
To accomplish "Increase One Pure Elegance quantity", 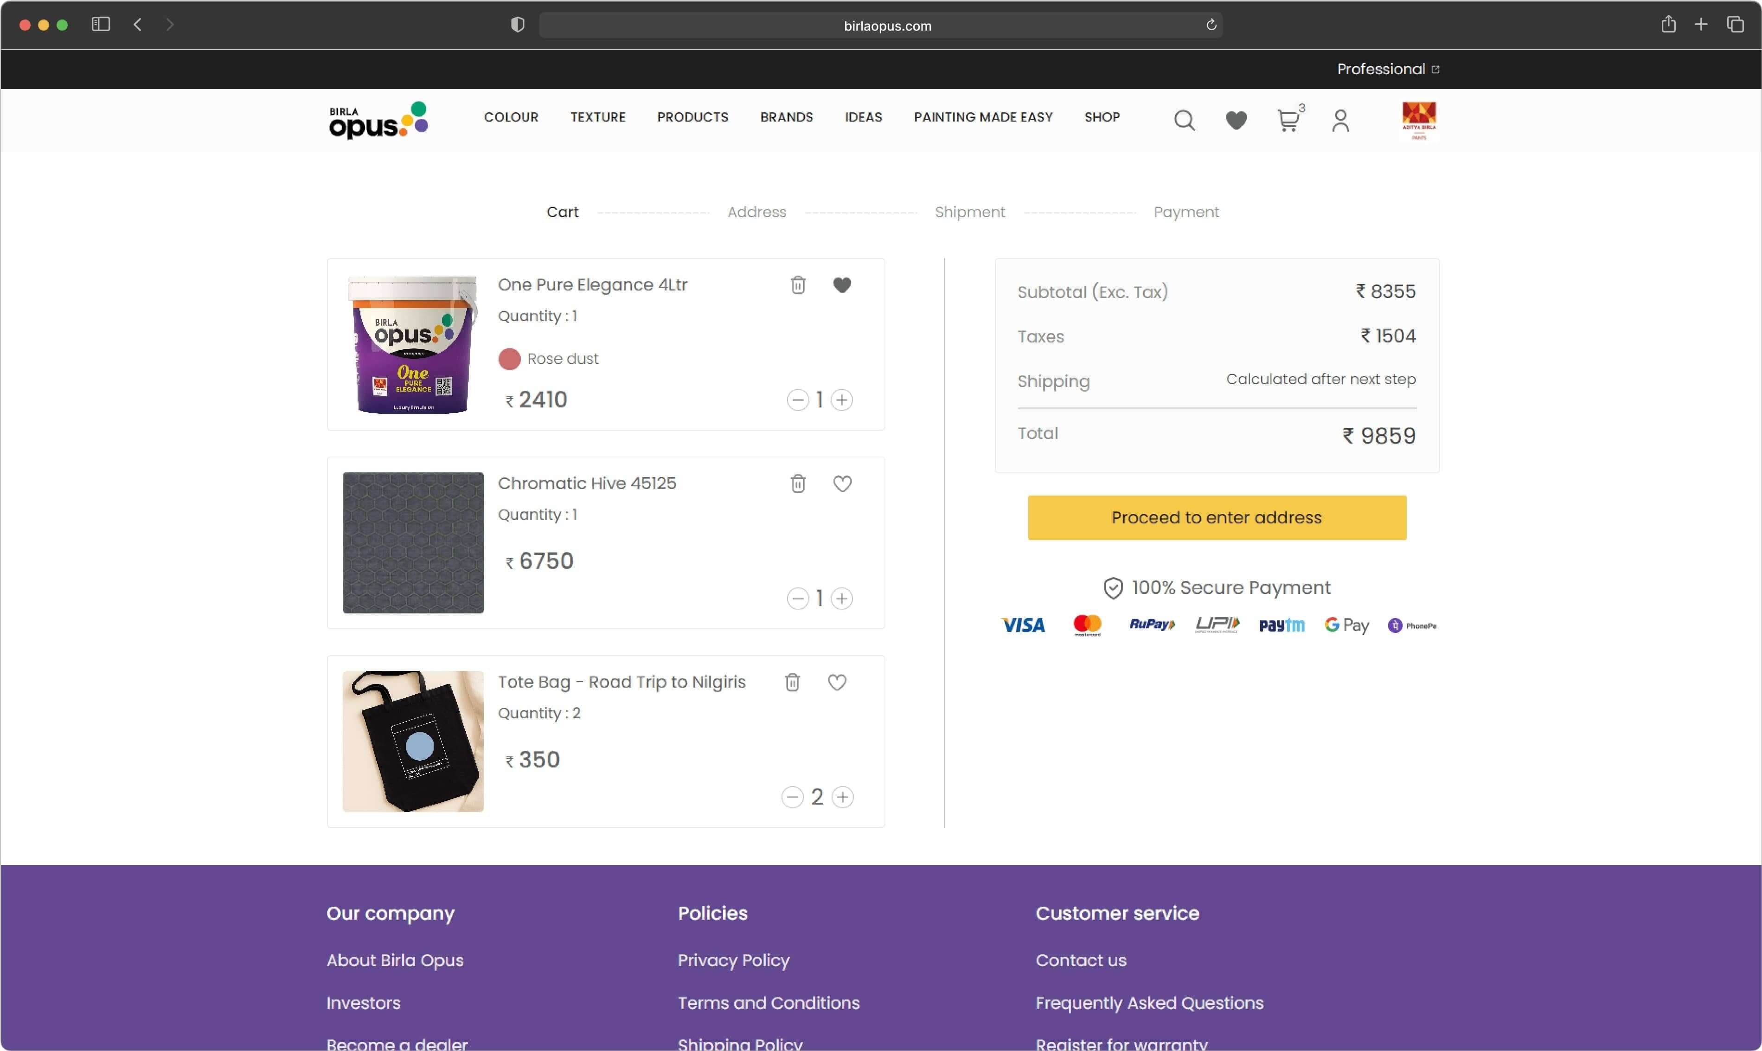I will tap(842, 400).
